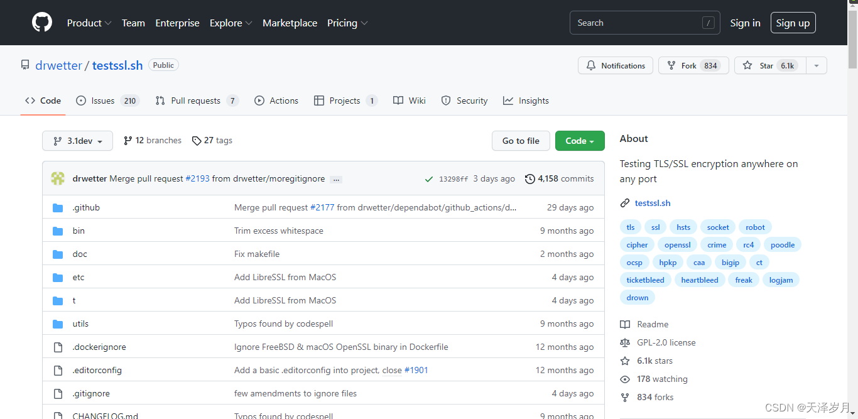Image resolution: width=858 pixels, height=419 pixels.
Task: Open the Issues tab
Action: (x=107, y=101)
